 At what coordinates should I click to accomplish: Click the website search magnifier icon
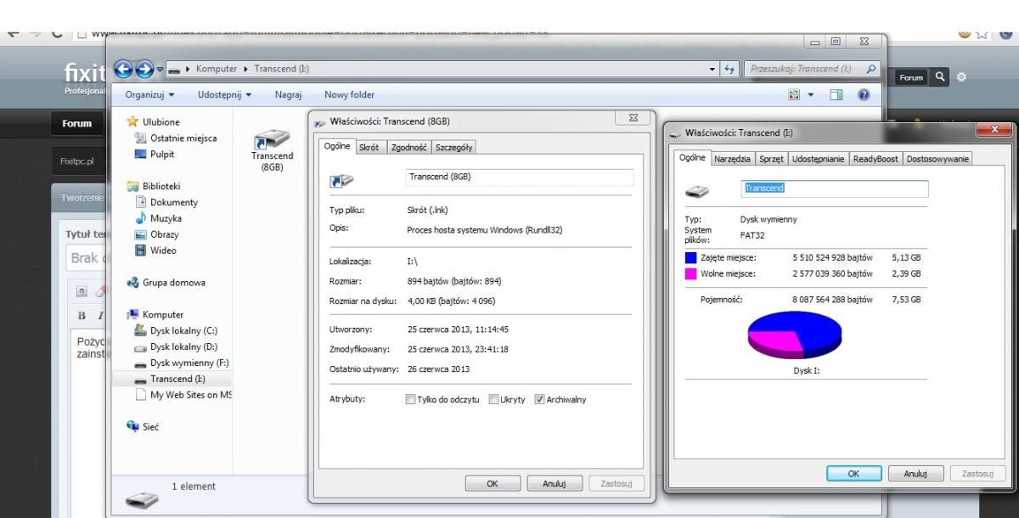(940, 76)
